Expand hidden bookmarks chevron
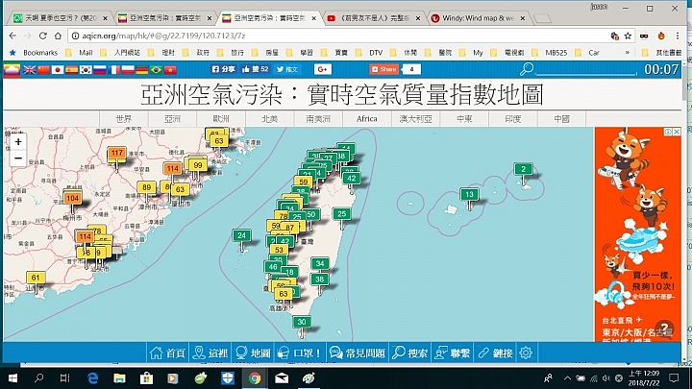692x389 pixels. click(627, 53)
